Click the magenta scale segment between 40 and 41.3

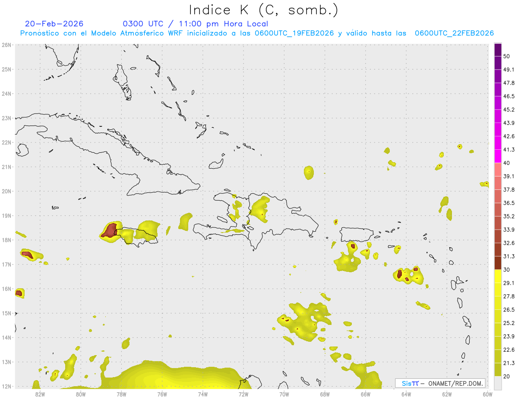pyautogui.click(x=498, y=156)
